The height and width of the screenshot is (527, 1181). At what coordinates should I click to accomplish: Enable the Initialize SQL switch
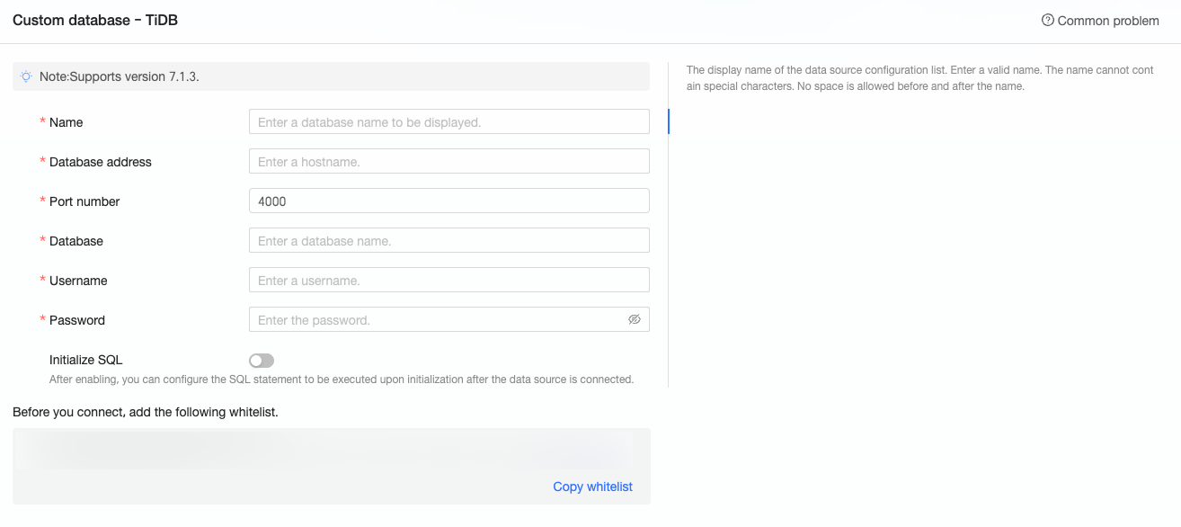click(x=262, y=361)
